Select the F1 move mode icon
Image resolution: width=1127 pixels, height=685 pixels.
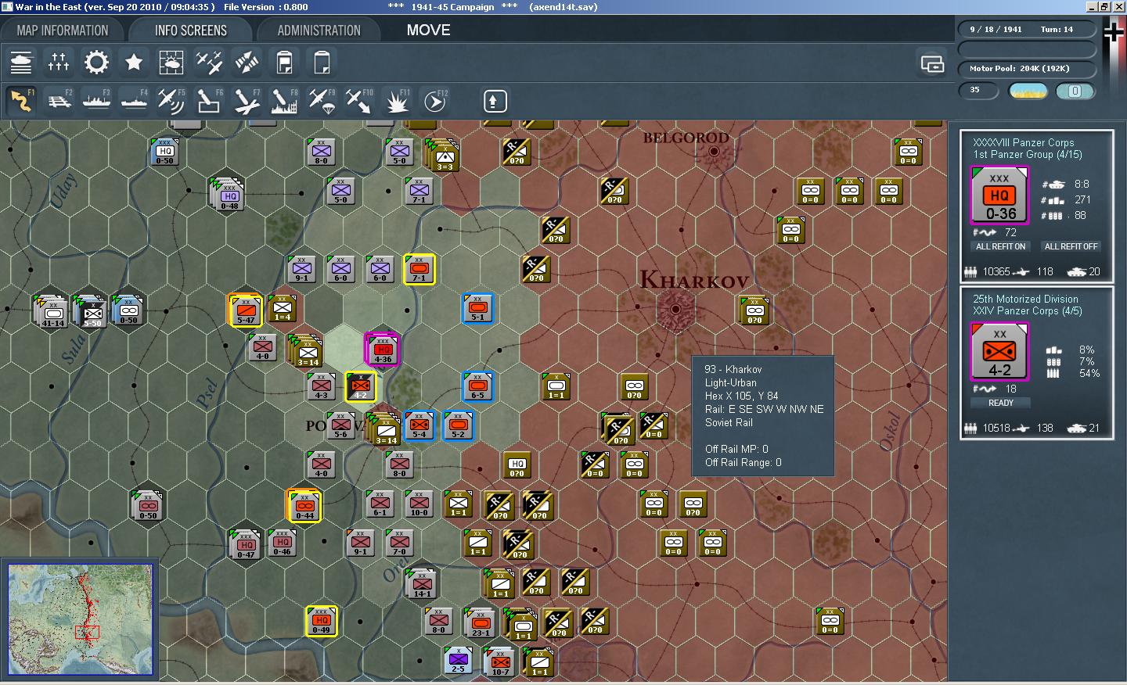point(21,101)
